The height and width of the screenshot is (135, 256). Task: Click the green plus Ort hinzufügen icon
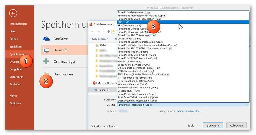pos(46,61)
